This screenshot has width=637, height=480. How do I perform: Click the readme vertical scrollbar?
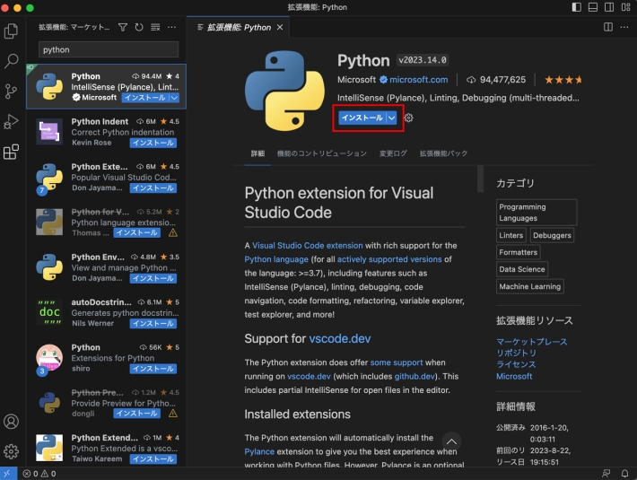coord(480,179)
